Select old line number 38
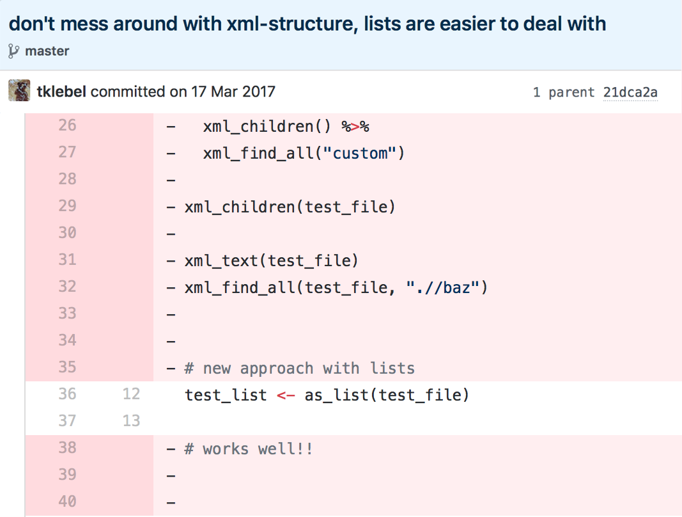Screen dimensions: 682x517 coord(67,448)
